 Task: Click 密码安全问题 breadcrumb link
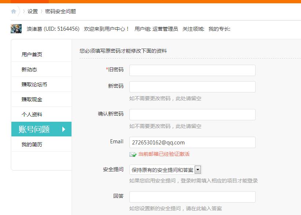[x=60, y=11]
